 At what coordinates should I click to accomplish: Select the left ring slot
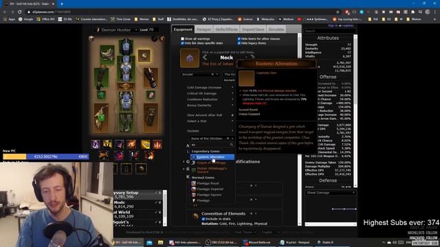(x=102, y=95)
